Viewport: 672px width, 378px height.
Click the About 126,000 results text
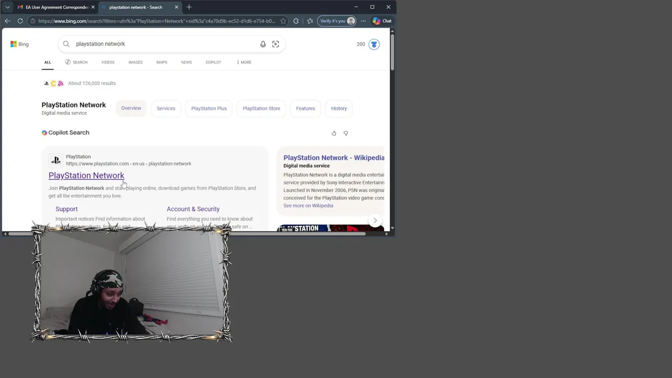pyautogui.click(x=92, y=83)
